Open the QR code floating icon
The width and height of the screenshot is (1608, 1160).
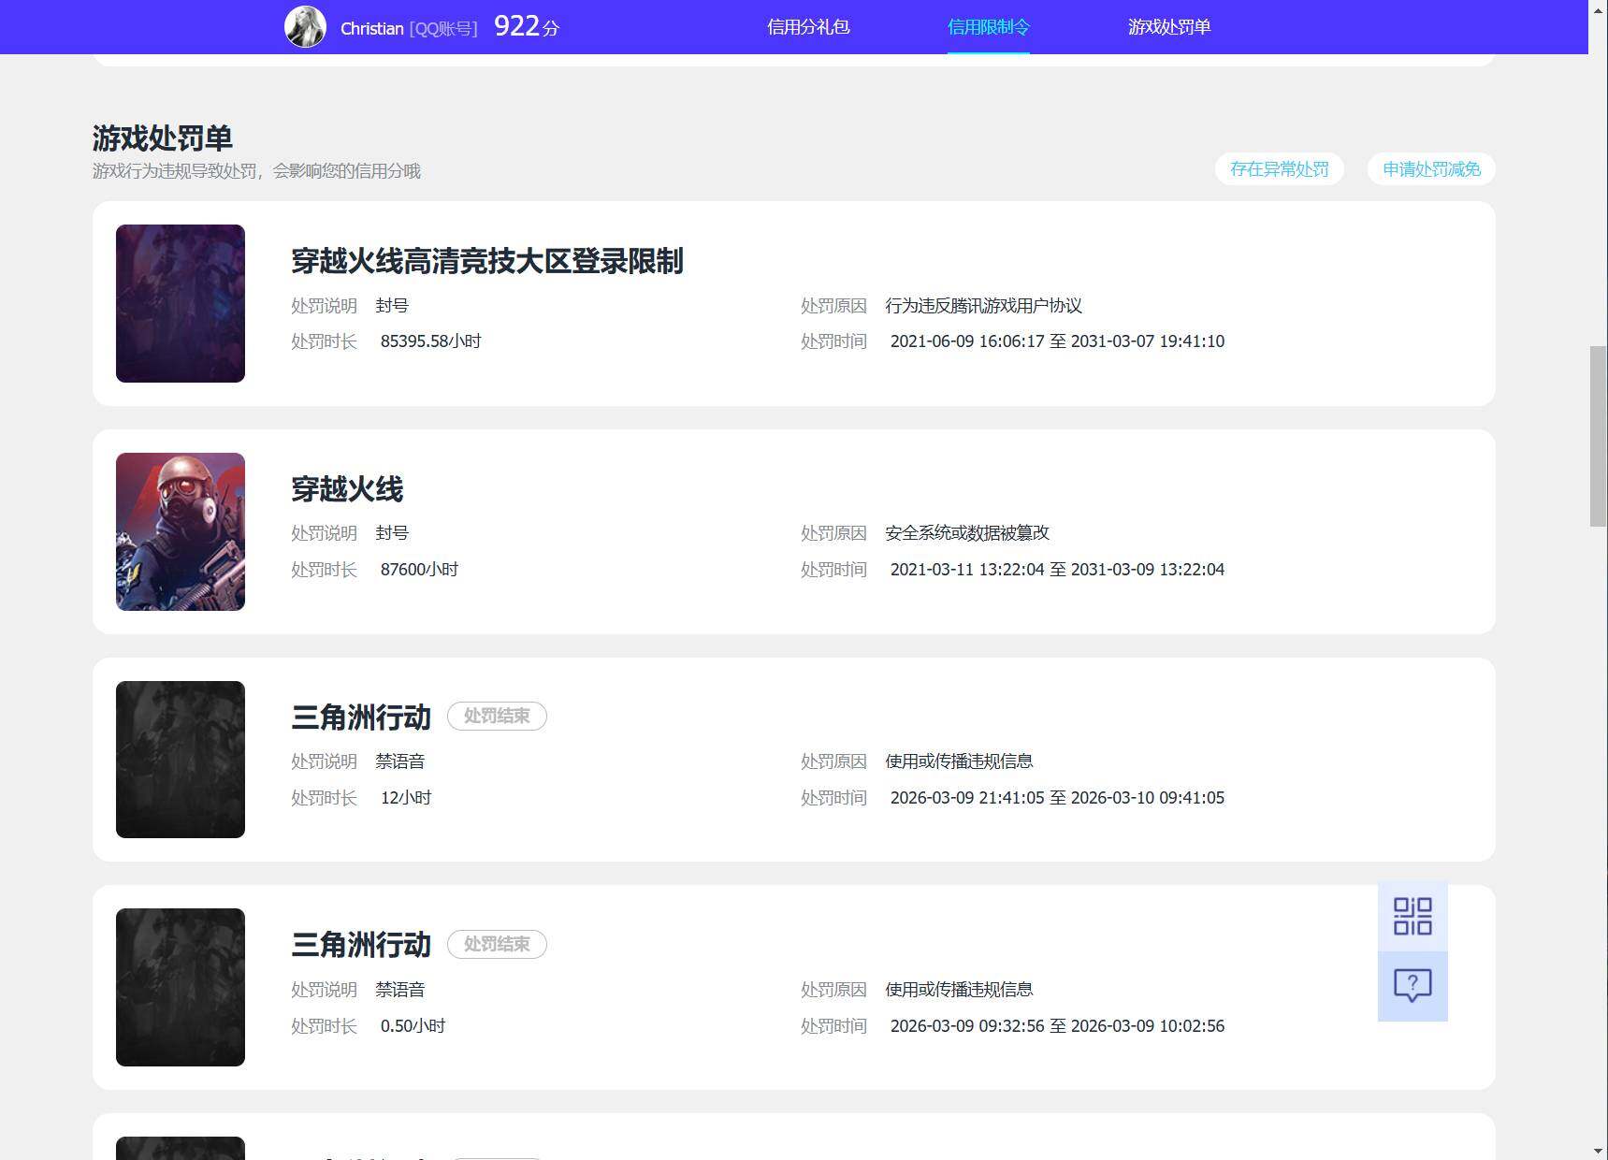coord(1412,917)
